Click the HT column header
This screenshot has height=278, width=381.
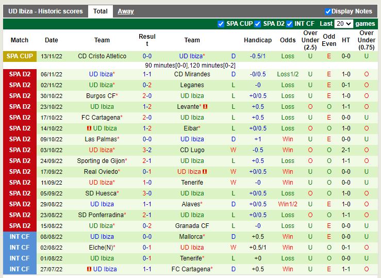coord(346,40)
